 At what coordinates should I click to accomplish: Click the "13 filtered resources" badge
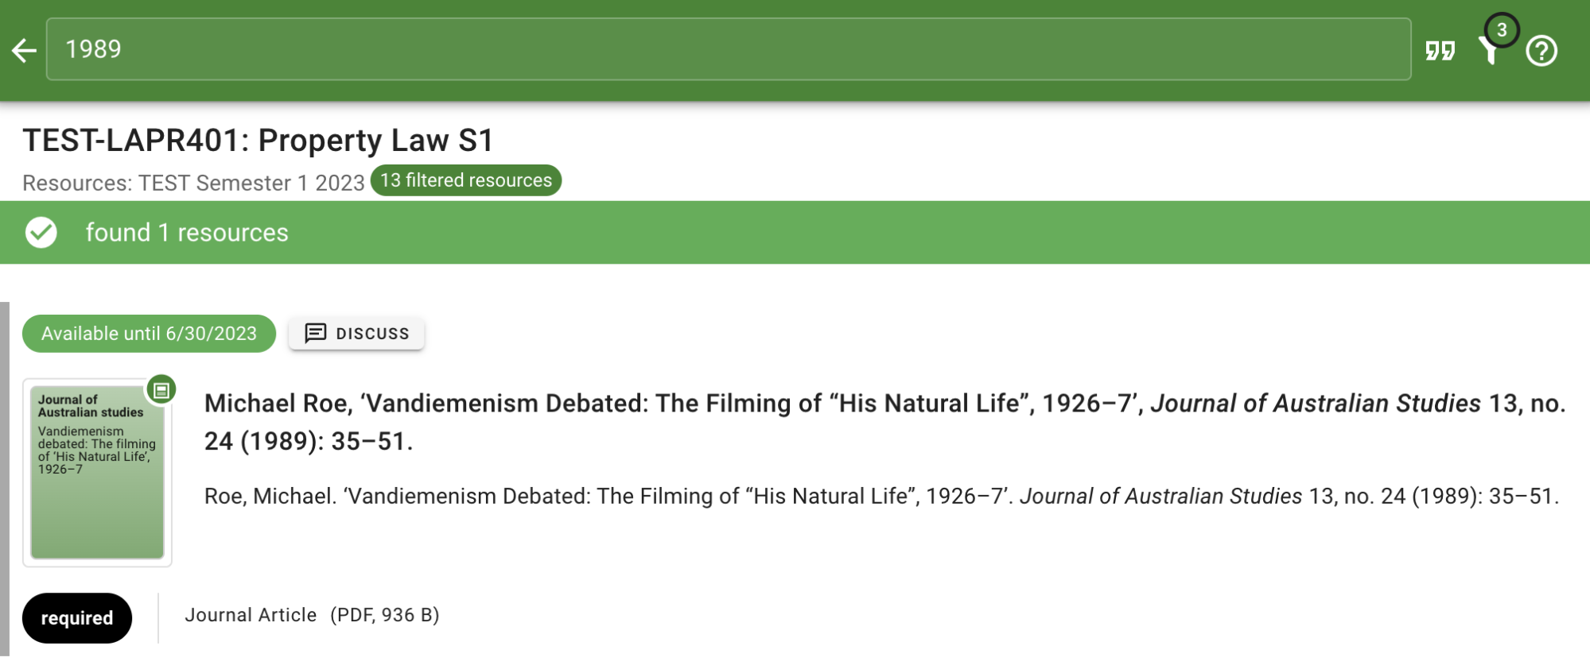[x=466, y=180]
